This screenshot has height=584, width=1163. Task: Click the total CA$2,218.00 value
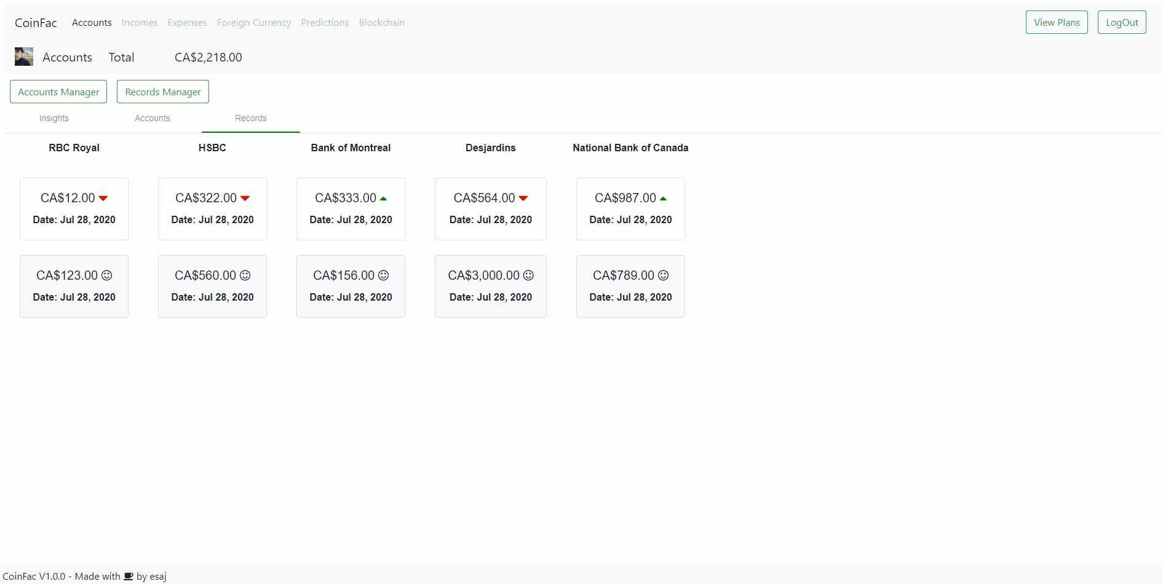click(x=208, y=57)
